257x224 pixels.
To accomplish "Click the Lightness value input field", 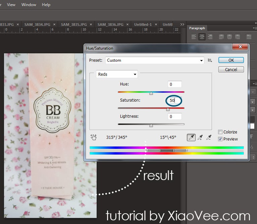I will pyautogui.click(x=175, y=116).
